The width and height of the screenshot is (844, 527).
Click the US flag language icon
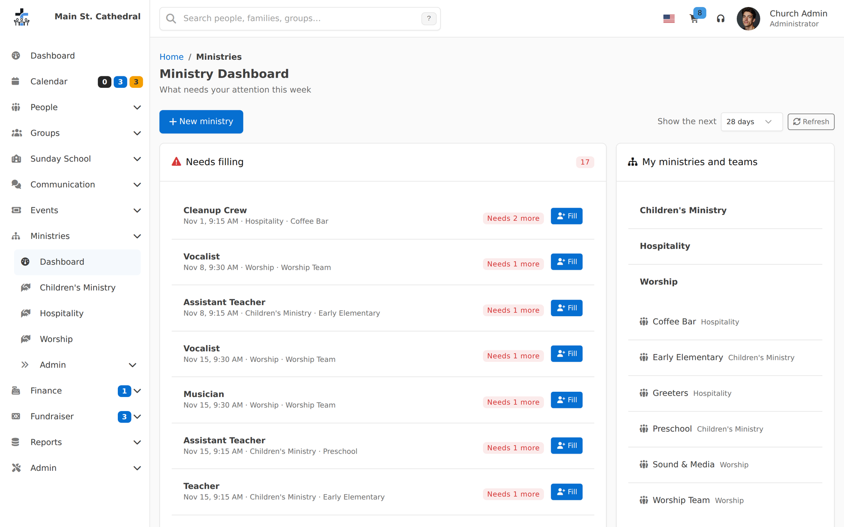pyautogui.click(x=669, y=19)
